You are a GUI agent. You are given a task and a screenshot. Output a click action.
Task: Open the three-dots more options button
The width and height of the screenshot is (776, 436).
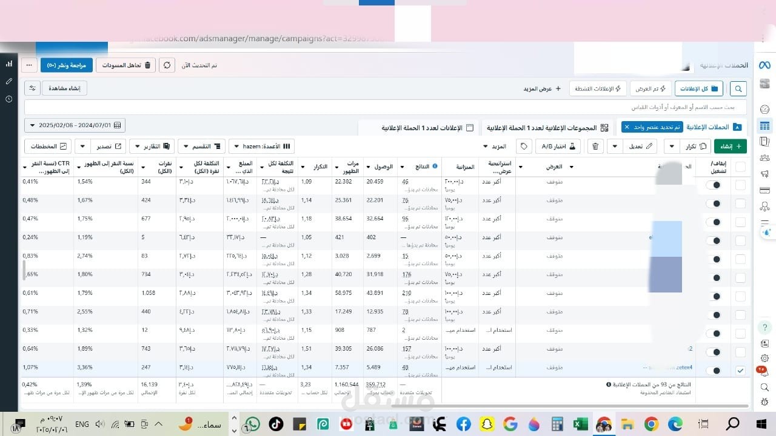tap(29, 65)
